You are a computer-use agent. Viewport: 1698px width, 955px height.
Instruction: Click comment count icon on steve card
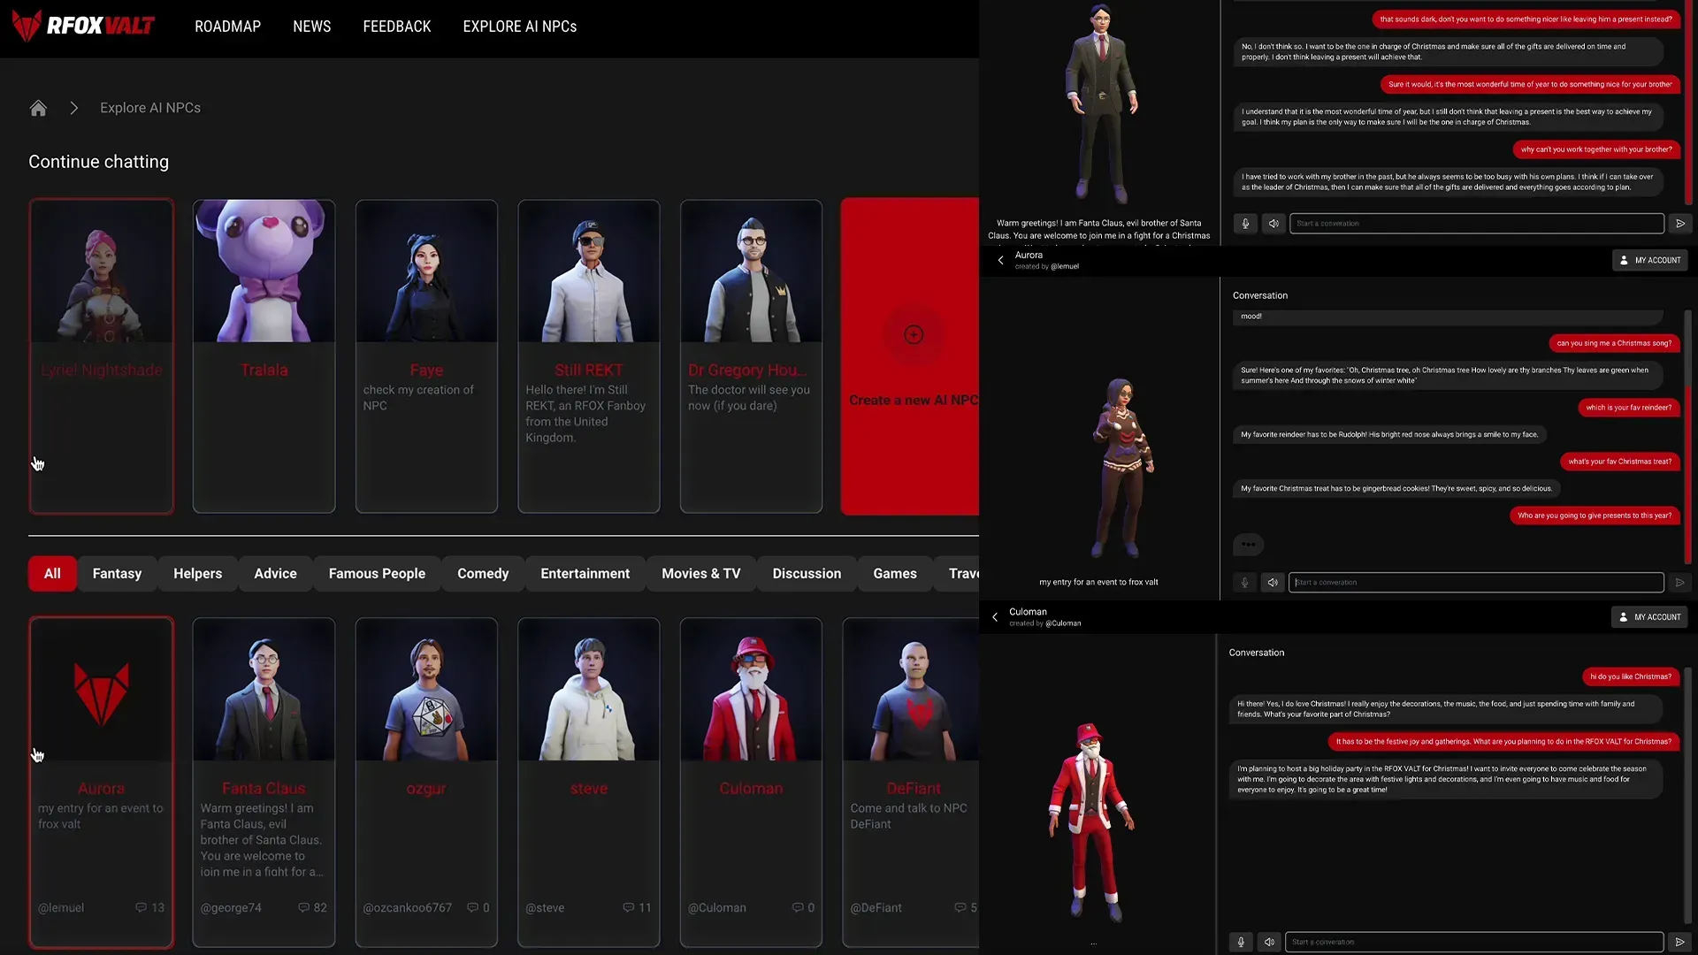[x=628, y=907]
